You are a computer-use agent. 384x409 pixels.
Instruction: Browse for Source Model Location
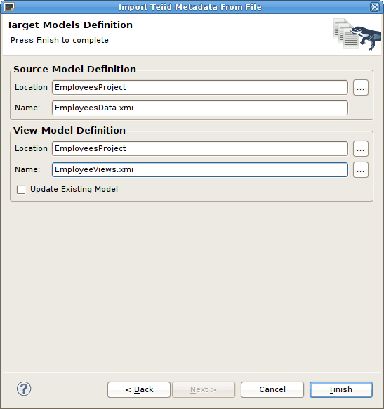(x=361, y=87)
